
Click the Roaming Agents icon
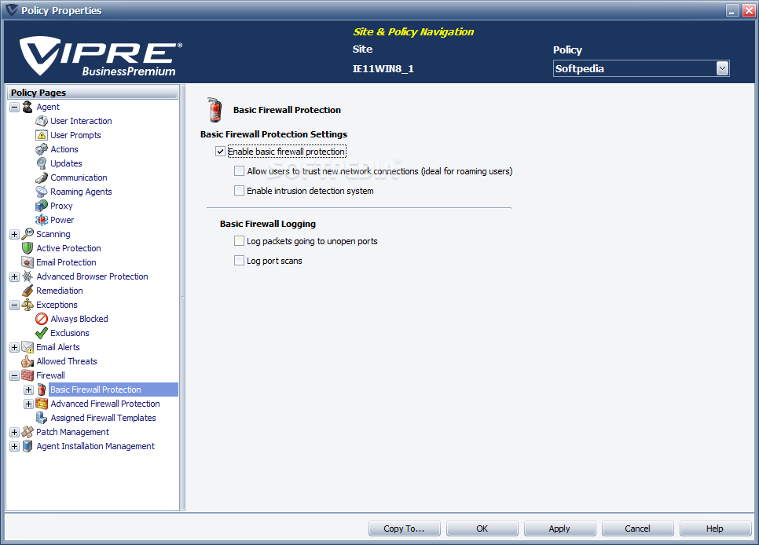[42, 192]
